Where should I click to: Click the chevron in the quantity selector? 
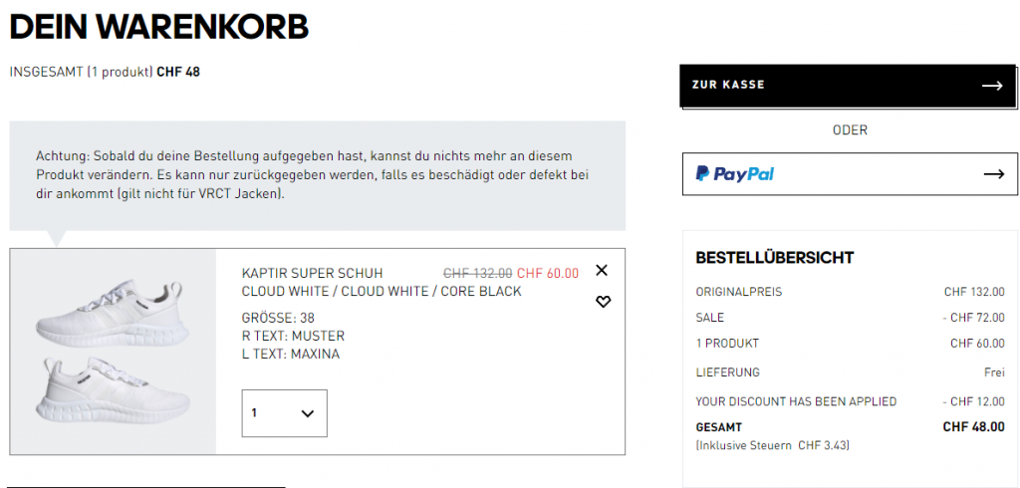click(307, 413)
